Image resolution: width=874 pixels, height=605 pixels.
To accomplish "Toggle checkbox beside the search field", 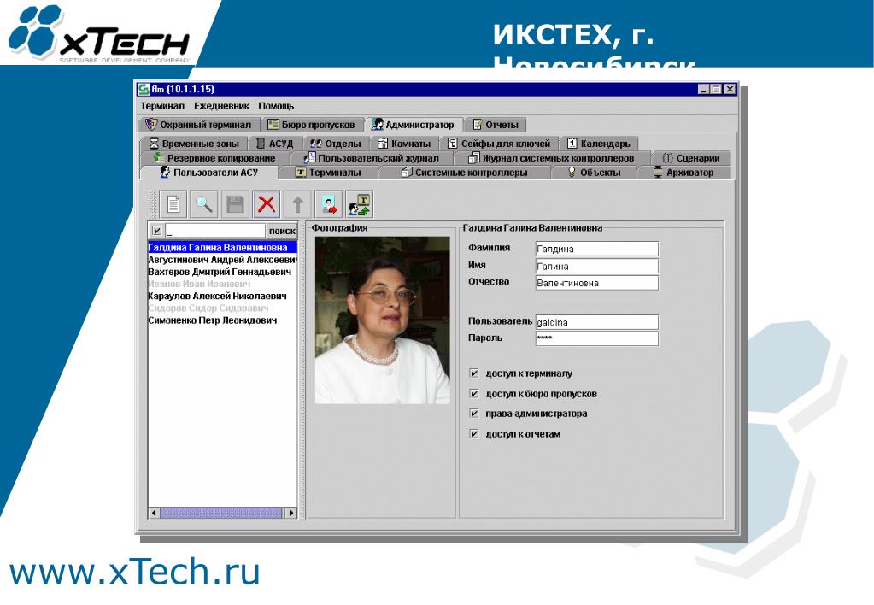I will (x=157, y=230).
